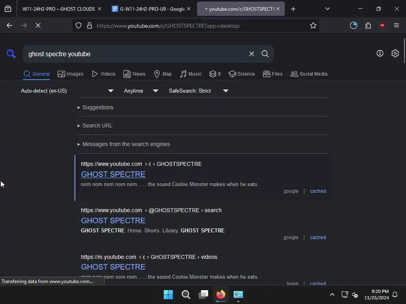406x304 pixels.
Task: Open three-dot menu on first result
Action: pyautogui.click(x=304, y=191)
